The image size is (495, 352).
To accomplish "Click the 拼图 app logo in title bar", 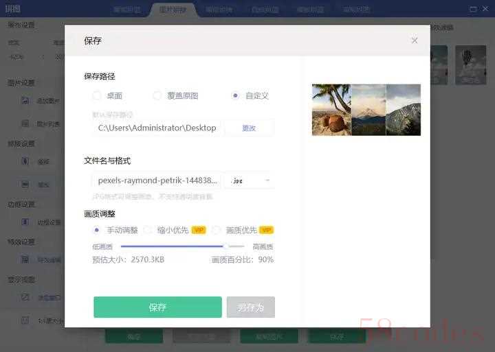I will pos(12,8).
